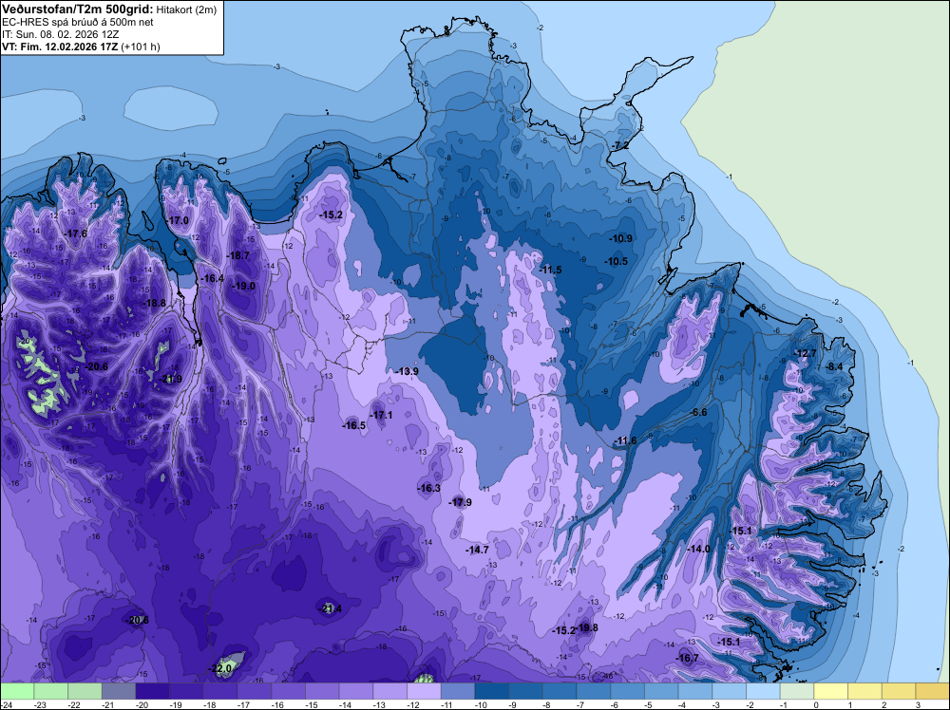The height and width of the screenshot is (710, 950).
Task: Choose the light yellow legend swatch labeled 0
Action: point(830,691)
